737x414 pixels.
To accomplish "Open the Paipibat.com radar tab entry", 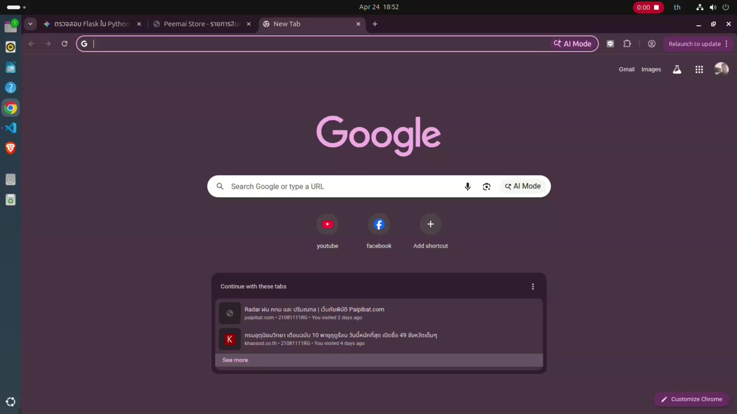I will (379, 313).
